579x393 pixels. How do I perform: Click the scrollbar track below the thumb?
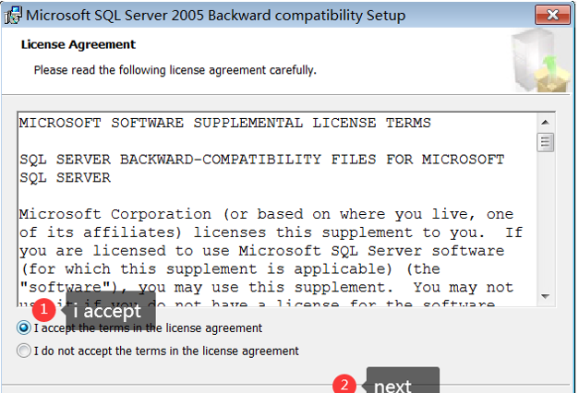pyautogui.click(x=545, y=220)
